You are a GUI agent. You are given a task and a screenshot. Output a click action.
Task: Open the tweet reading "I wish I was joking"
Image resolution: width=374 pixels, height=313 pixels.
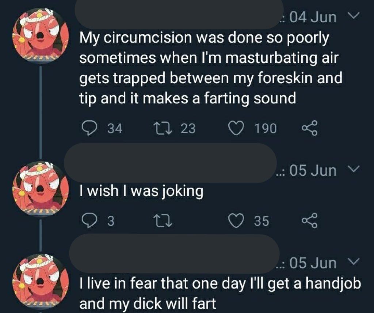point(141,190)
